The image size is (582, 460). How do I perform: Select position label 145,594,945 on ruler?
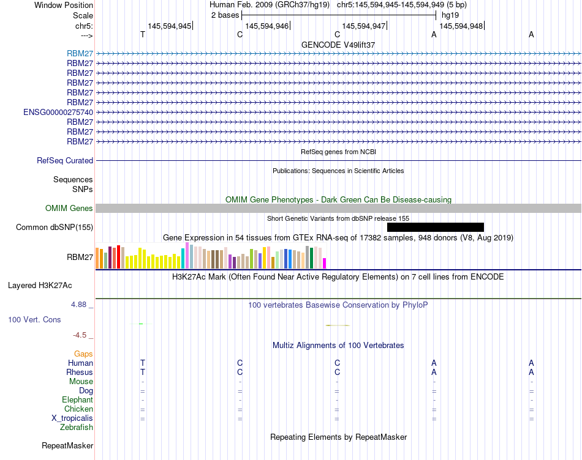(170, 26)
